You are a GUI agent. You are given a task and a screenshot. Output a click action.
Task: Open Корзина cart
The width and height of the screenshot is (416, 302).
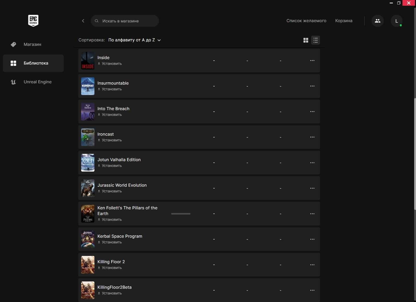point(344,21)
